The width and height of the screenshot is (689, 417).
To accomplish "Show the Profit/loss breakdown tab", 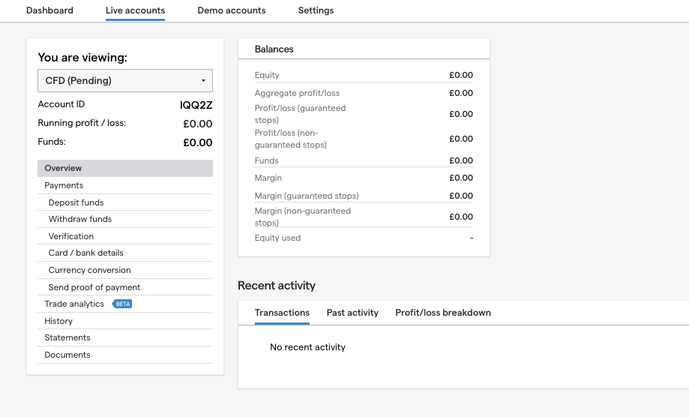I will pyautogui.click(x=443, y=313).
